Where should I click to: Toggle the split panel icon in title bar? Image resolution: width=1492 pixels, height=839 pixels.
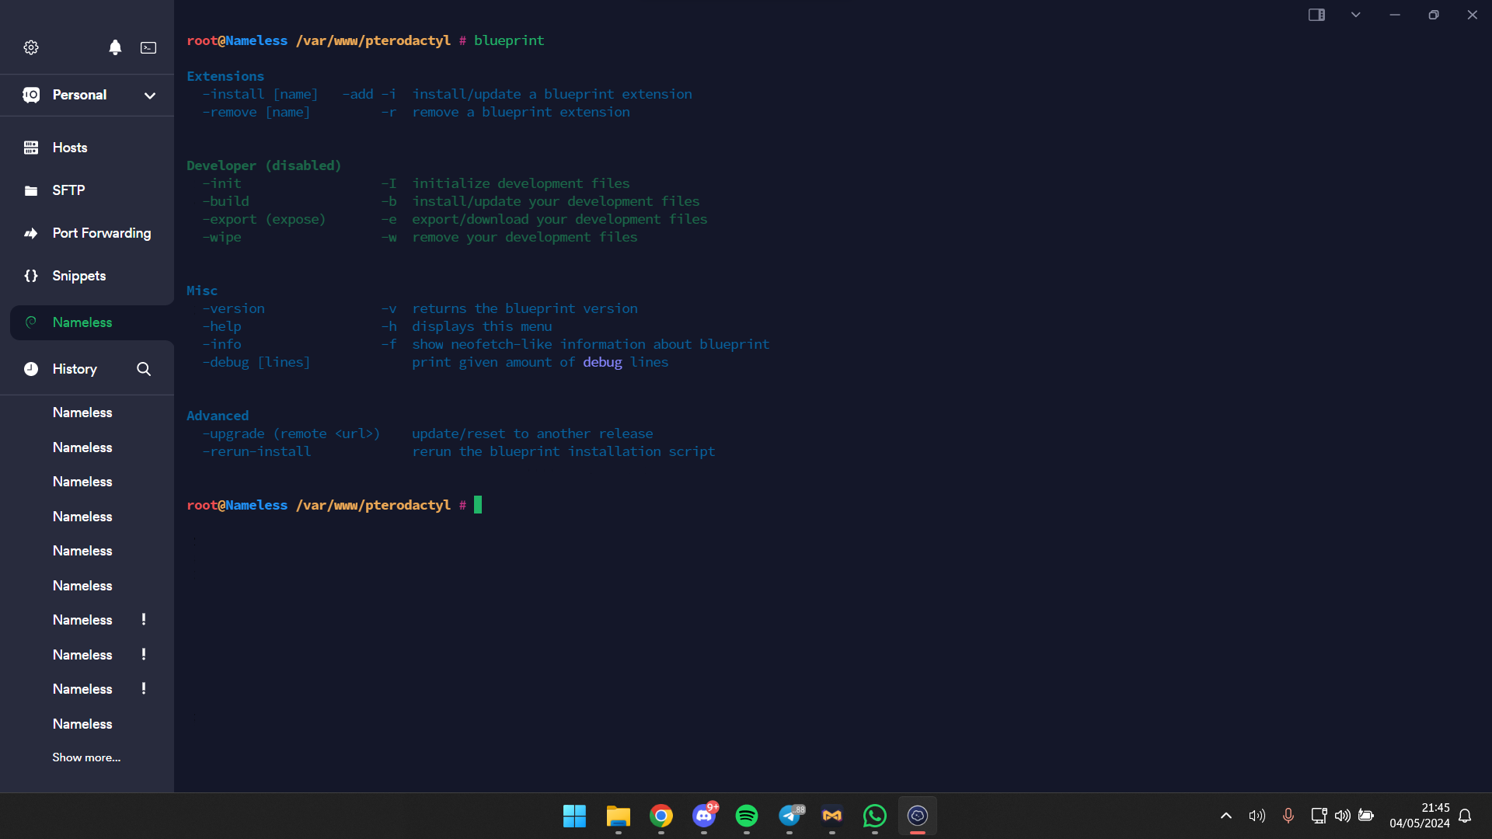1316,15
